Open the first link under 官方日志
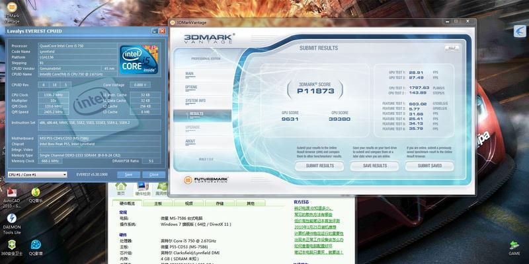529x264 pixels. [313, 209]
